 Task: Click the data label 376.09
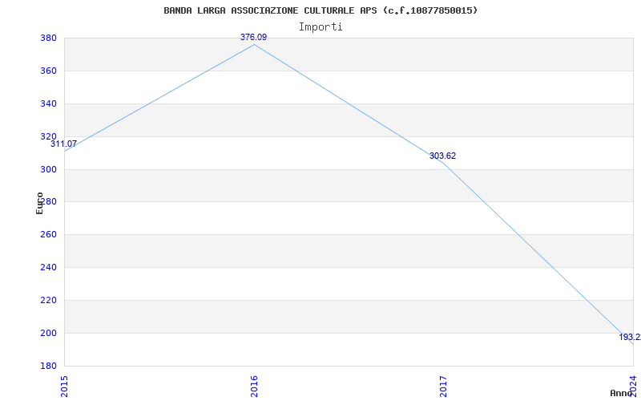253,37
